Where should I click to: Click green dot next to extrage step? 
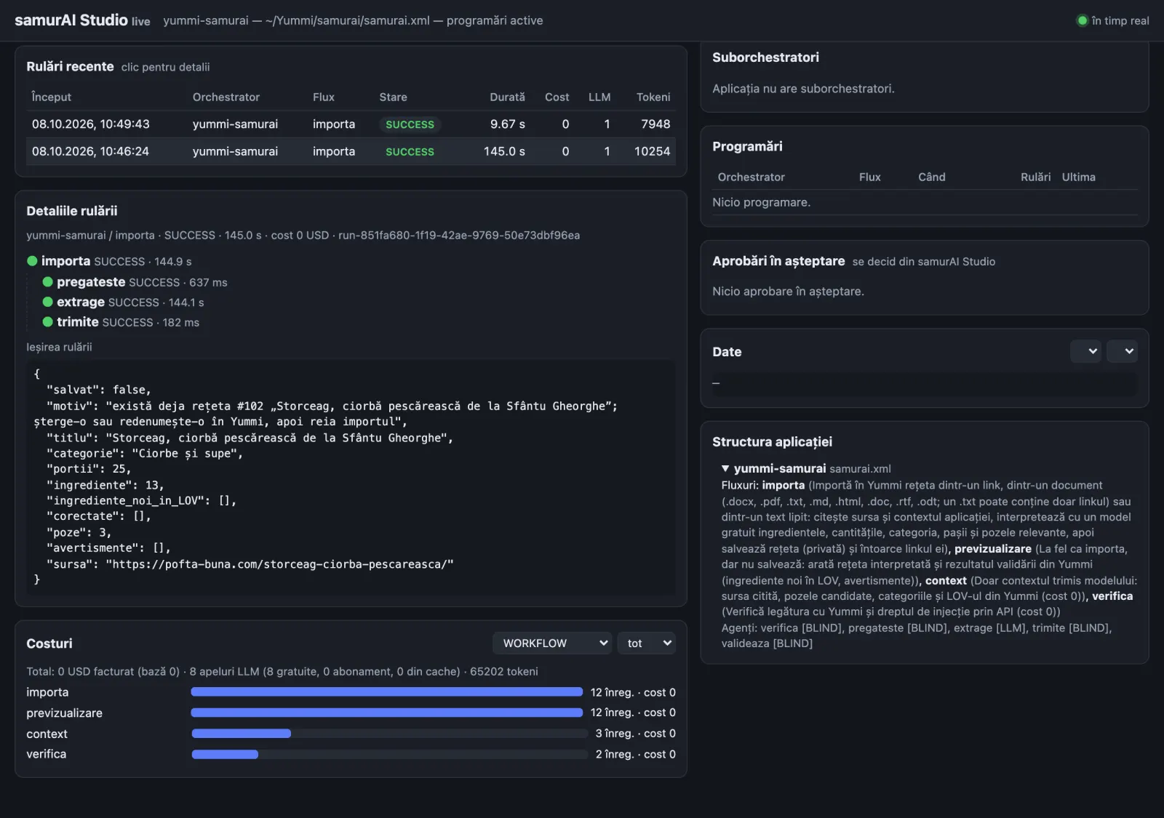point(47,302)
